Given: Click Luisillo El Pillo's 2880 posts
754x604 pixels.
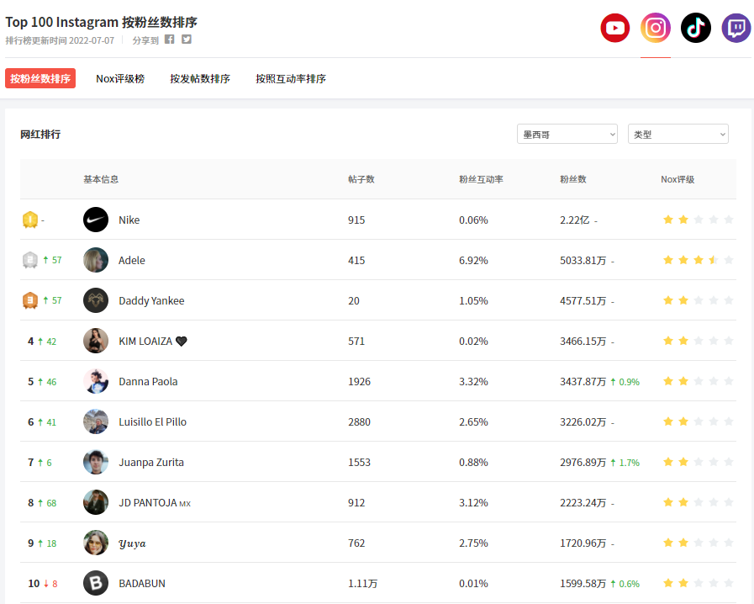Looking at the screenshot, I should 359,422.
